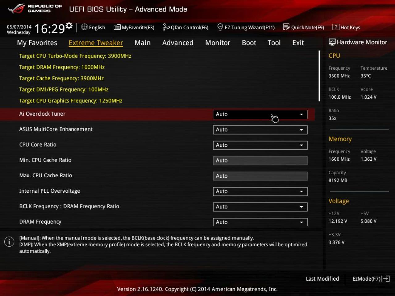Image resolution: width=395 pixels, height=296 pixels.
Task: Click the Hardware Monitor display icon
Action: coord(332,42)
